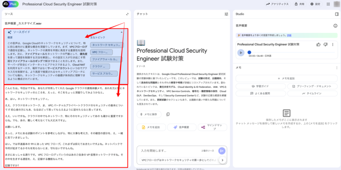Create タイムライン timeline
341x170 pixels.
point(312,93)
